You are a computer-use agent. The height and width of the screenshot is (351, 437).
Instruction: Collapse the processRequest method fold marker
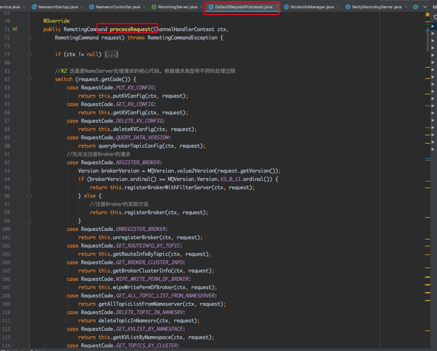click(x=30, y=38)
